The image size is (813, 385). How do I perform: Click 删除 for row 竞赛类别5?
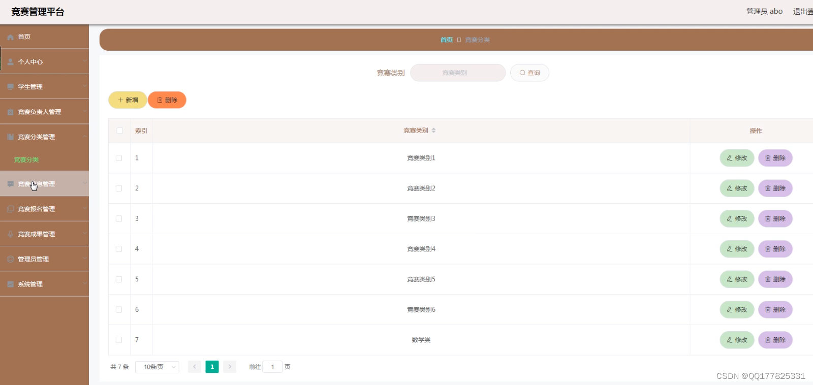click(x=775, y=279)
